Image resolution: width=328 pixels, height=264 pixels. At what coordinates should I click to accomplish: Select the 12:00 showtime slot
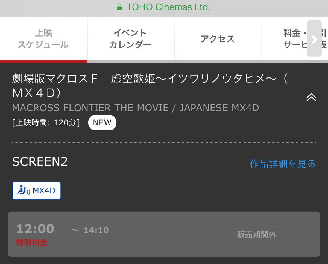(x=164, y=234)
